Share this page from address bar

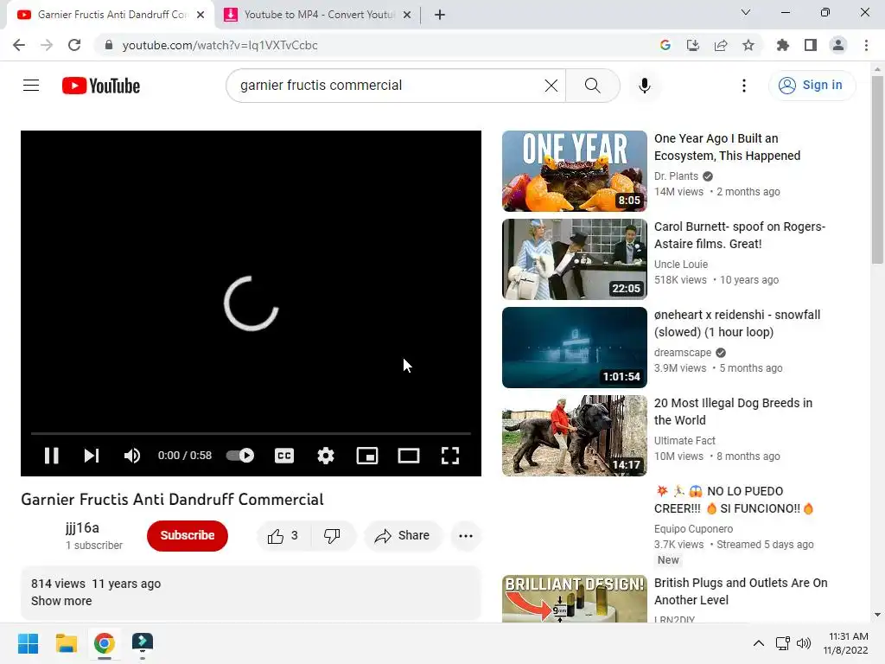721,45
